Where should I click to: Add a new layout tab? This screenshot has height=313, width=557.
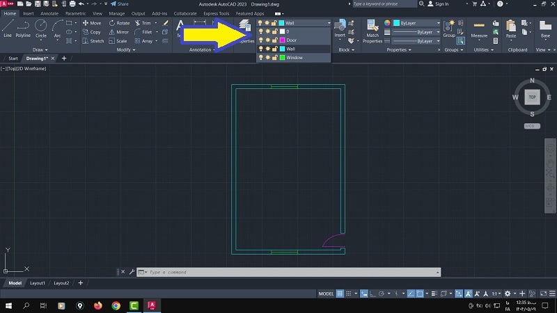point(81,283)
